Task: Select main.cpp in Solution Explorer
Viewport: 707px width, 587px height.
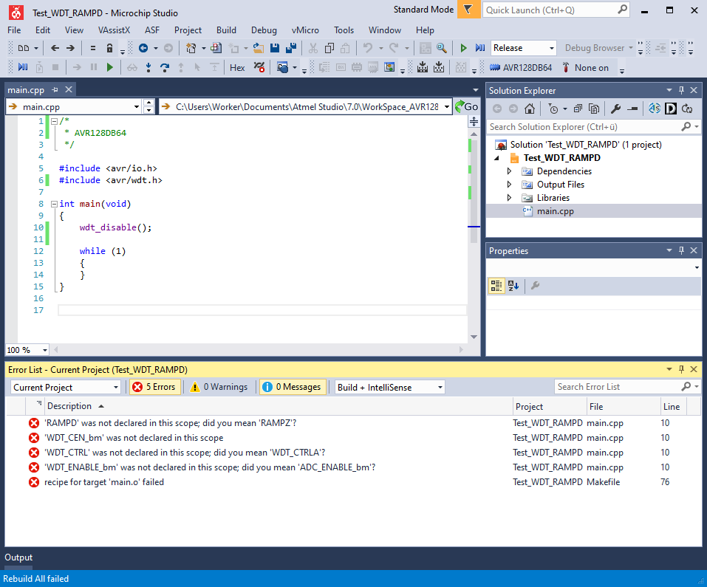Action: click(x=555, y=211)
